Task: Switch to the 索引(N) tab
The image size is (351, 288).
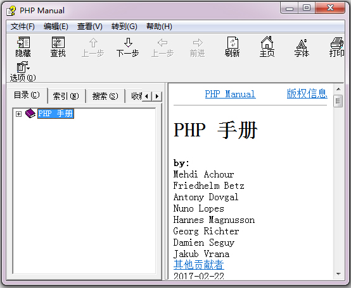Action: [67, 97]
